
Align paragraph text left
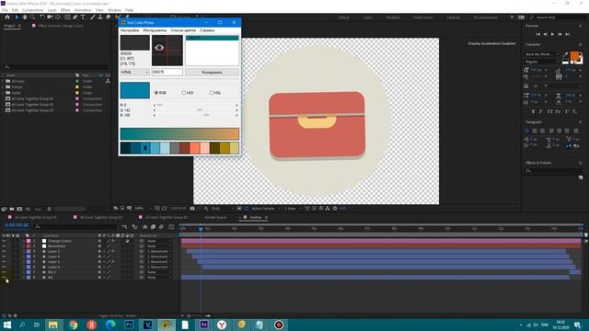pos(526,131)
